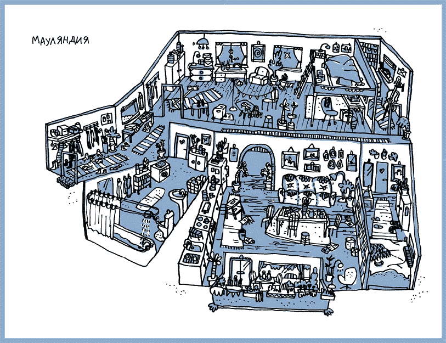Click the kitchen sink on the counter

click(193, 246)
